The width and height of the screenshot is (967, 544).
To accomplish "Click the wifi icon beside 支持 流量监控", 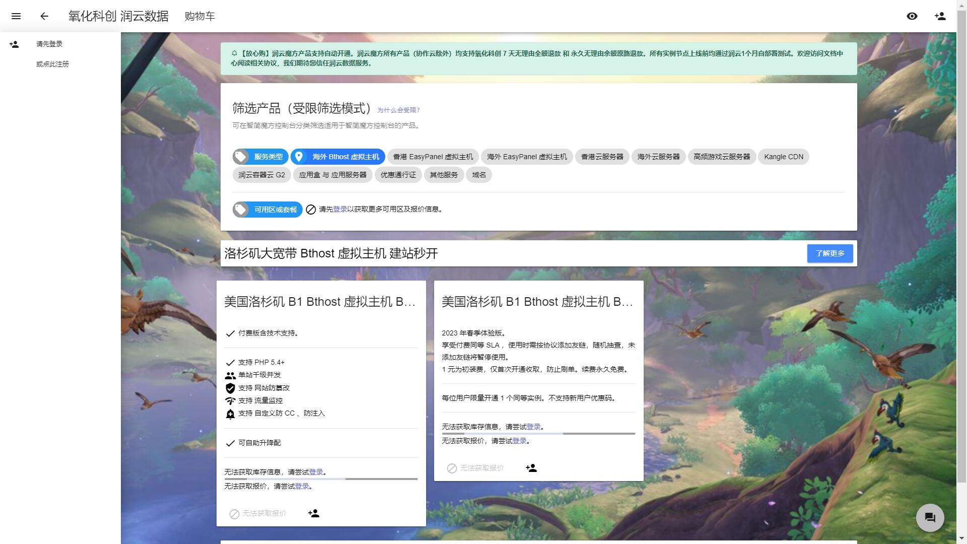I will coord(230,400).
